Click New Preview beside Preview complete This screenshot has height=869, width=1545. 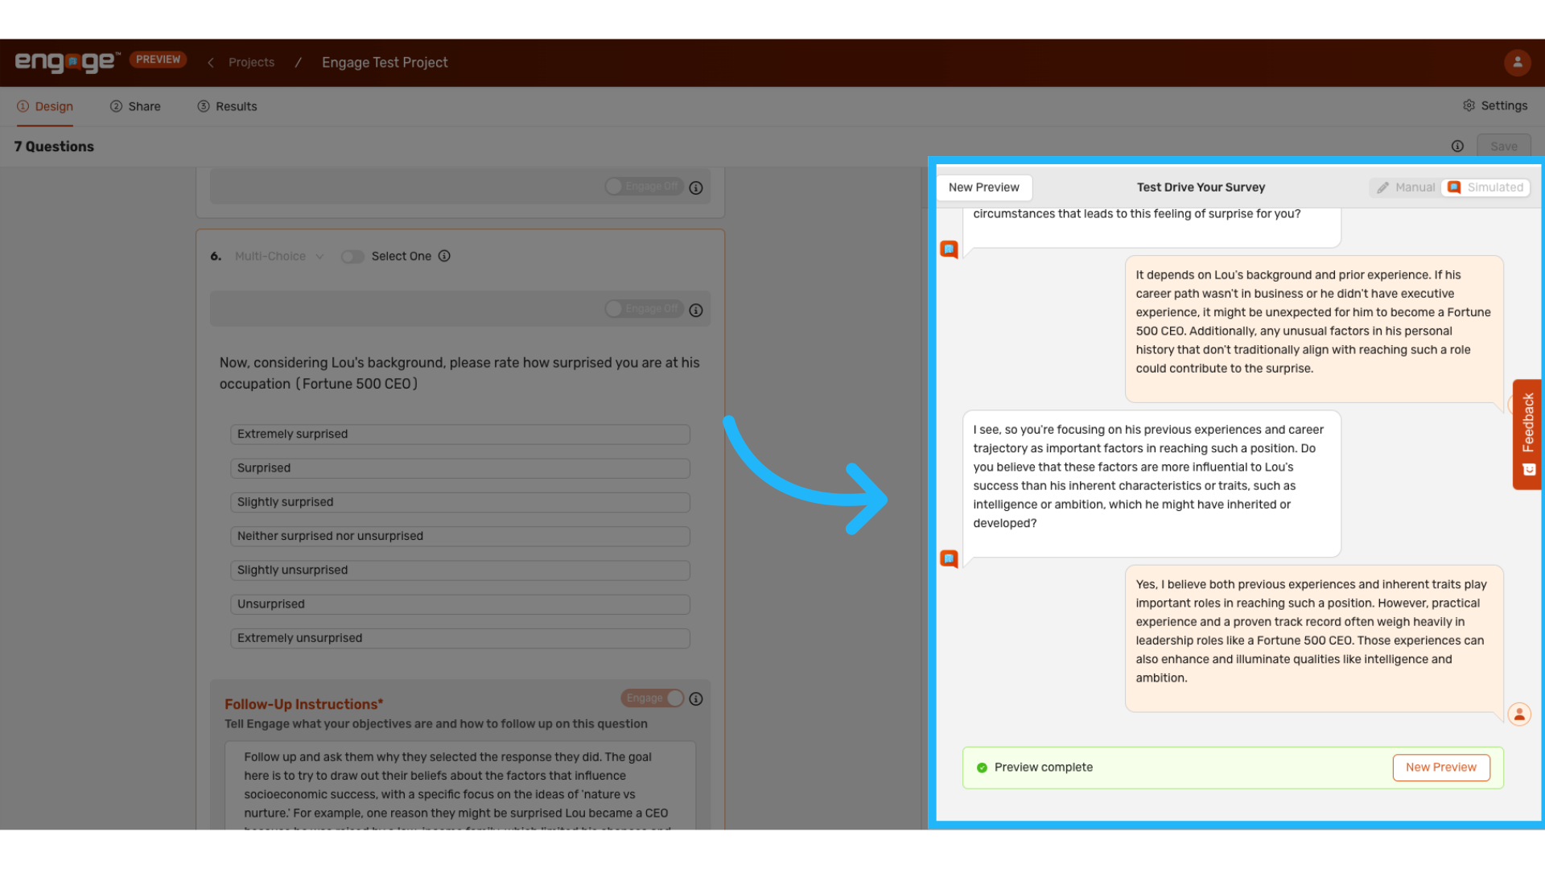(x=1440, y=768)
